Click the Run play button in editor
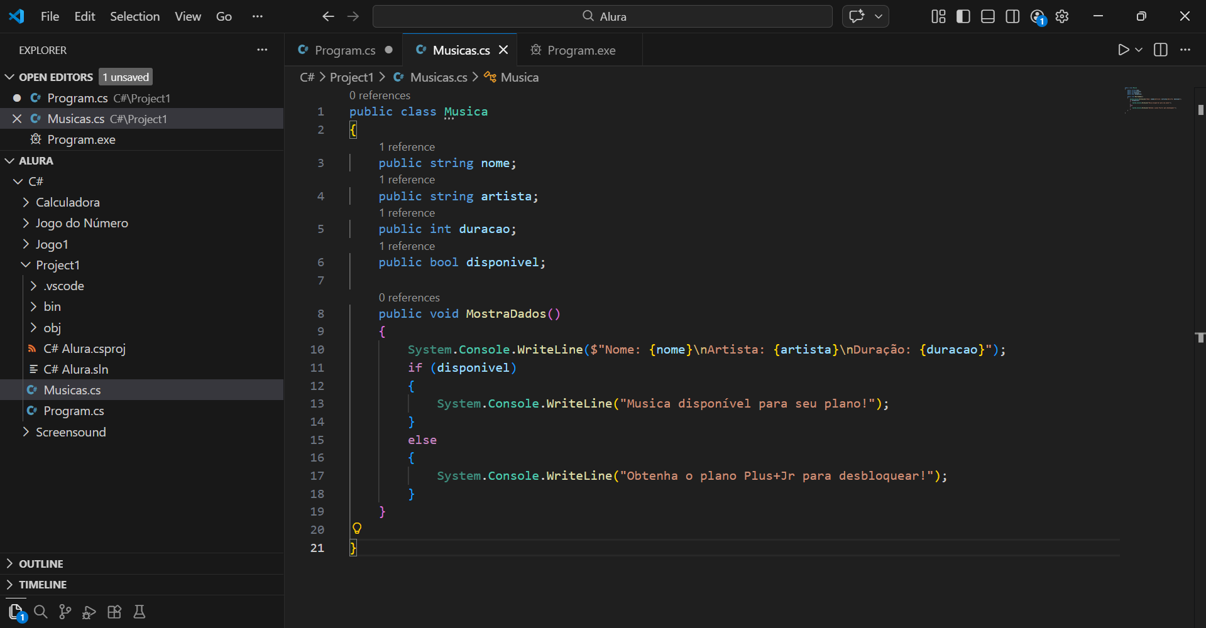Image resolution: width=1206 pixels, height=628 pixels. click(1123, 50)
